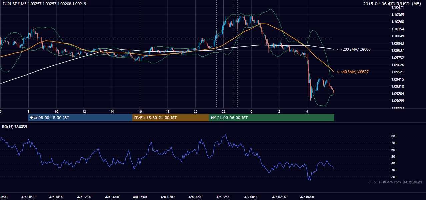Click price axis value 1.10471
Screen dimensions: 426x200
pyautogui.click(x=398, y=7)
